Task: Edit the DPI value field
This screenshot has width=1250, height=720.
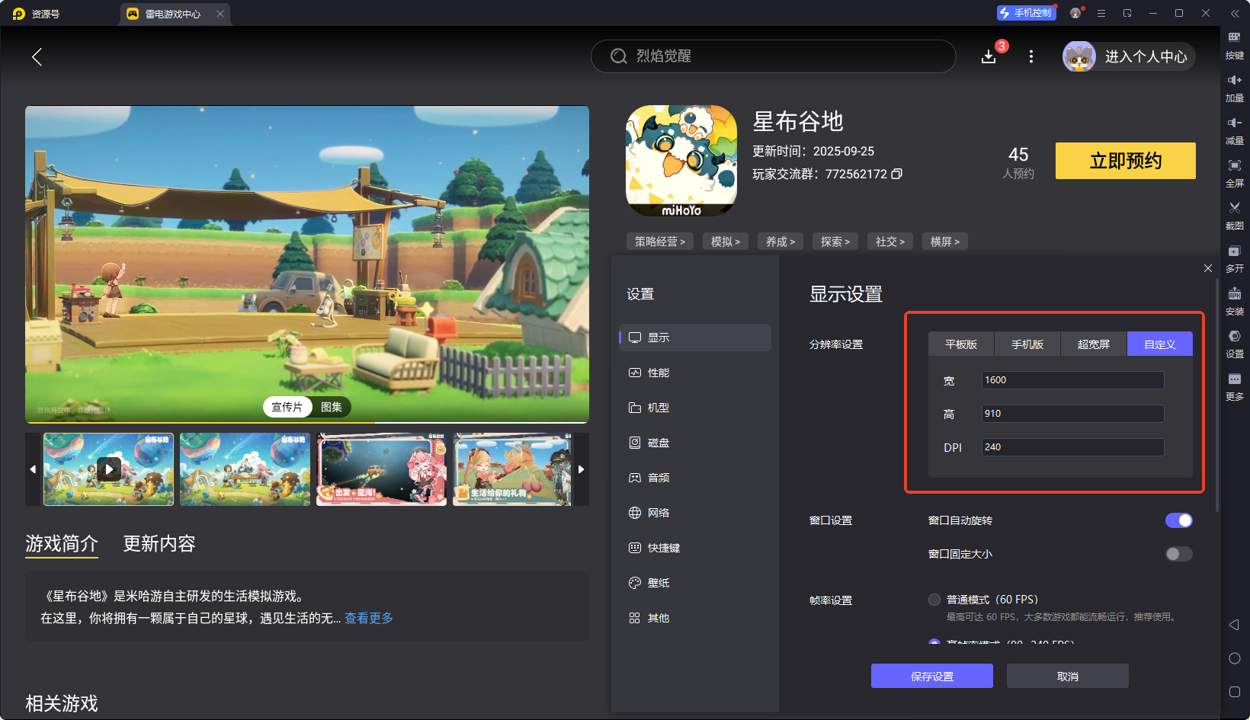Action: [1072, 447]
